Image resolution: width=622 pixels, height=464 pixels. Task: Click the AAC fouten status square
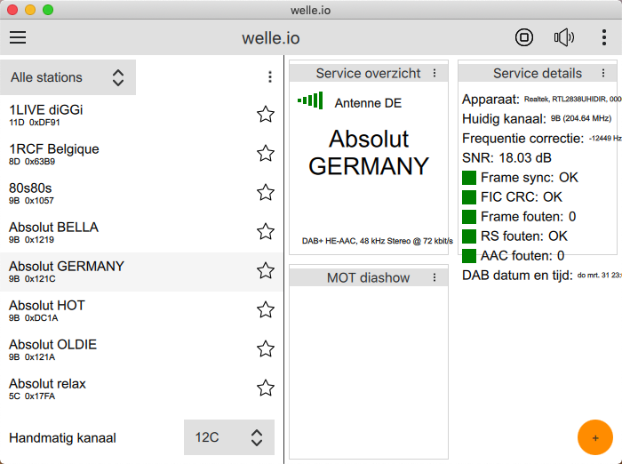(x=469, y=256)
